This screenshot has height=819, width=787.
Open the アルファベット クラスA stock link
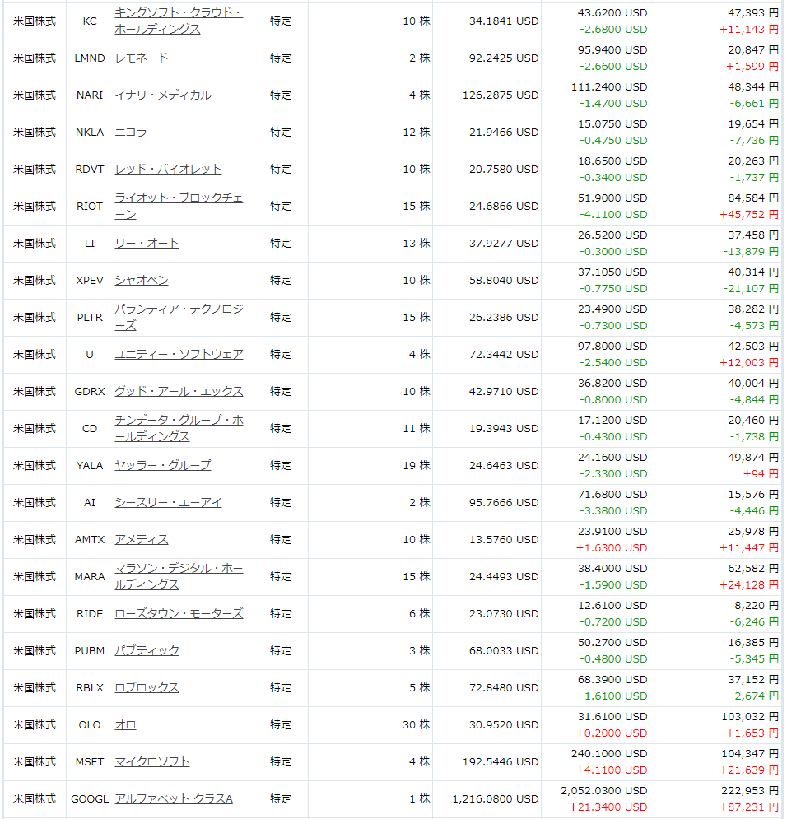coord(174,800)
